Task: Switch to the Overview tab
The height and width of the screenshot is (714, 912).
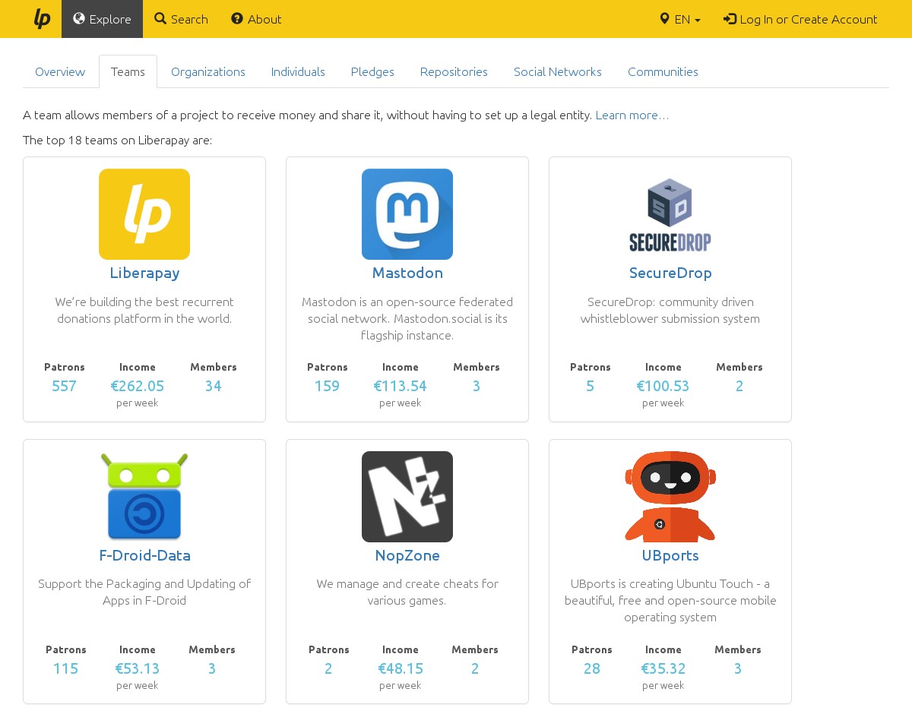Action: coord(60,71)
